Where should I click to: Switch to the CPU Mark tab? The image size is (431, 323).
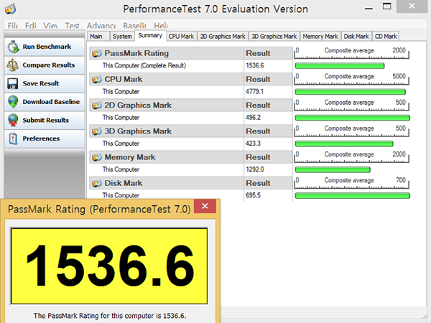tap(182, 37)
